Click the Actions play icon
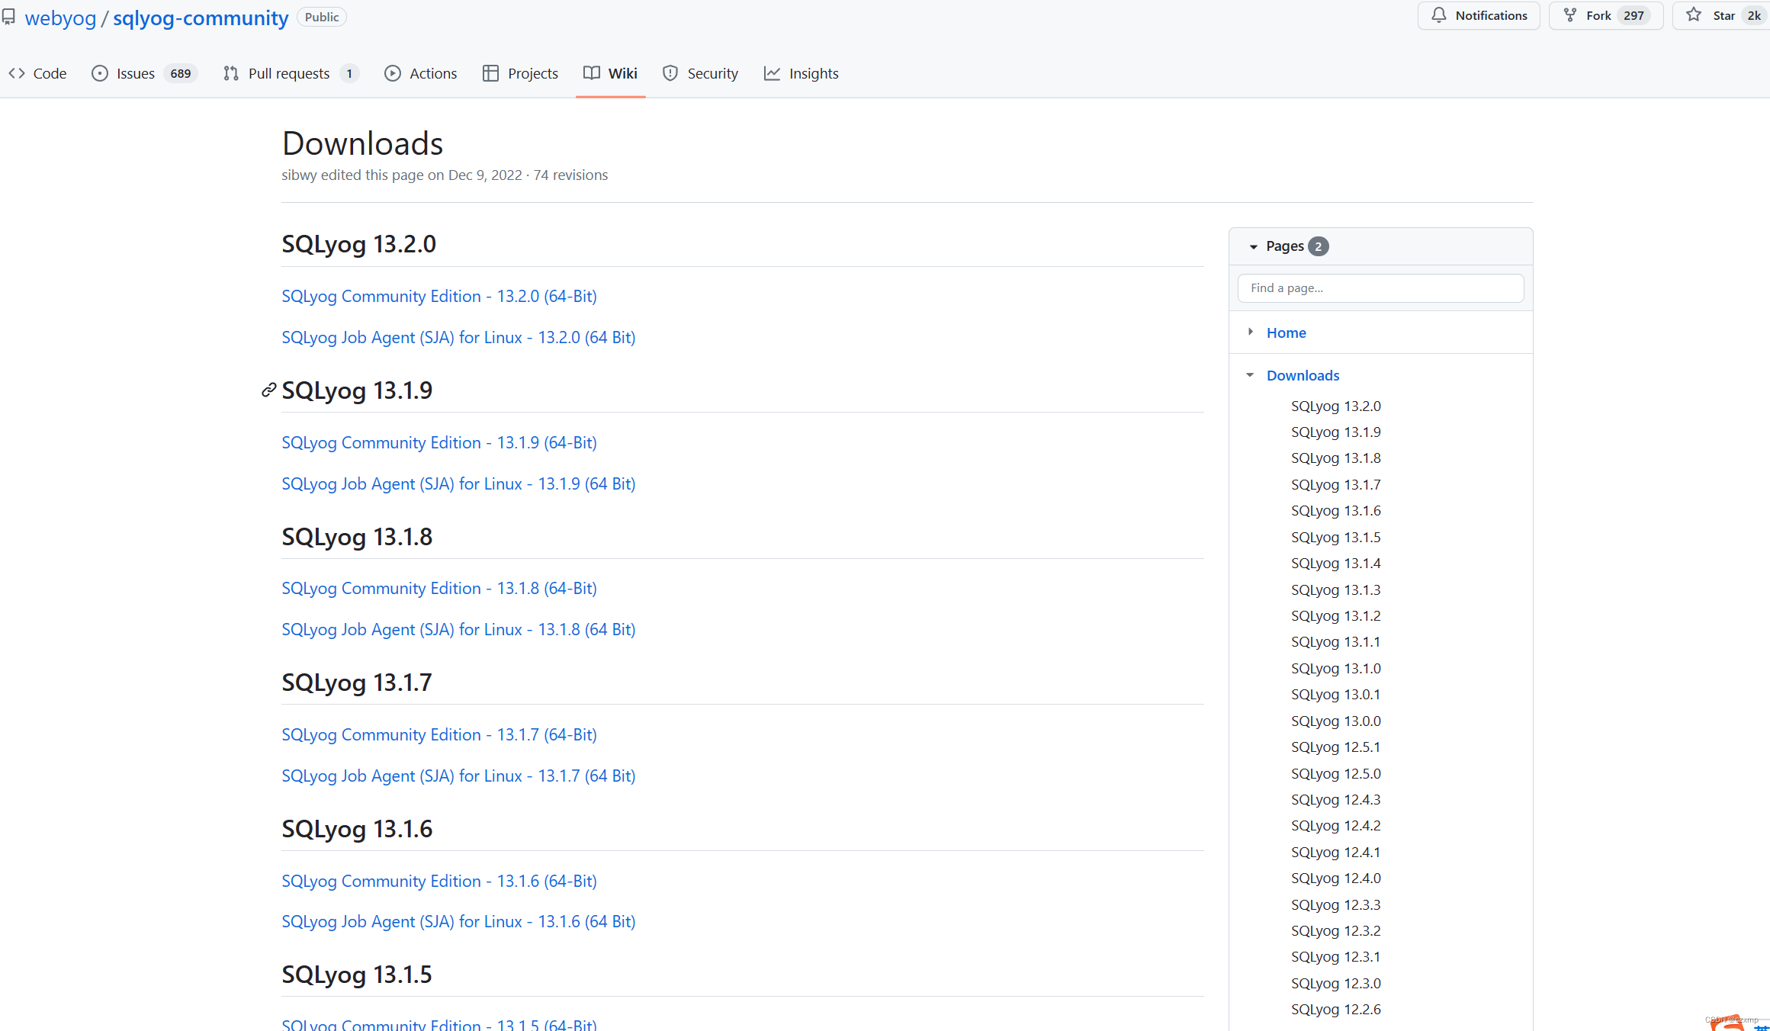1770x1031 pixels. (393, 73)
